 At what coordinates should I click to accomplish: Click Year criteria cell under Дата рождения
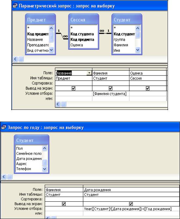131,209
